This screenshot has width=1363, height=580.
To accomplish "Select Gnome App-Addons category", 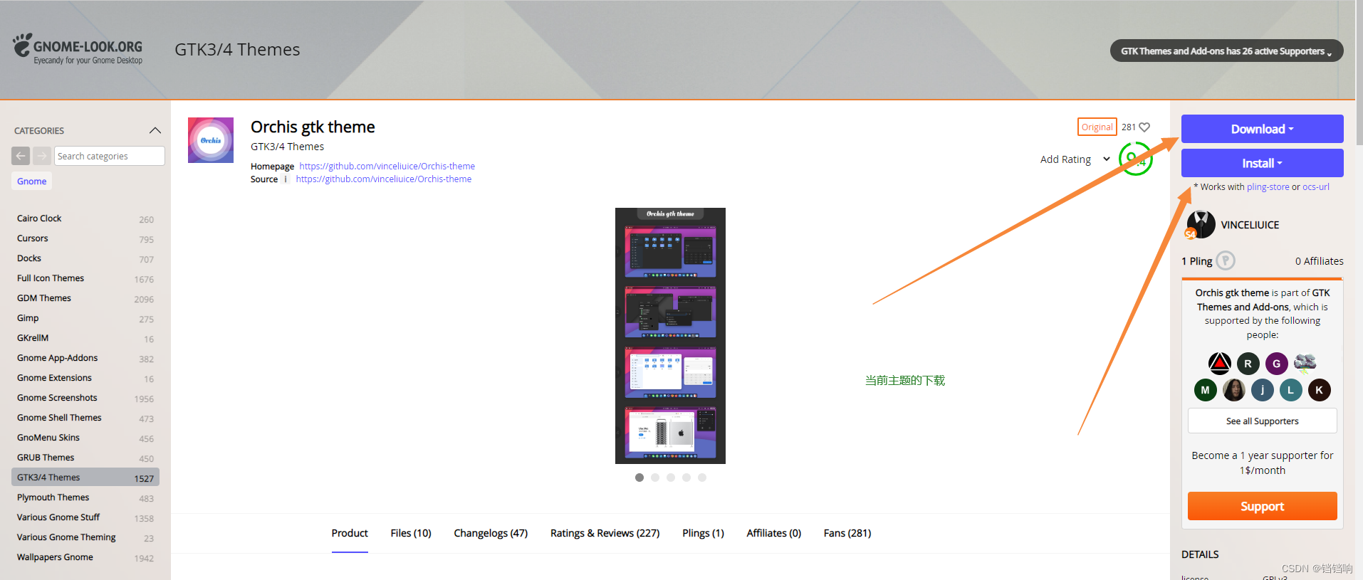I will (x=58, y=358).
